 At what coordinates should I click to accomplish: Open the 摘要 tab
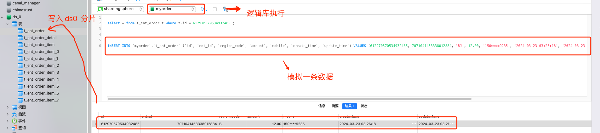[x=335, y=106]
